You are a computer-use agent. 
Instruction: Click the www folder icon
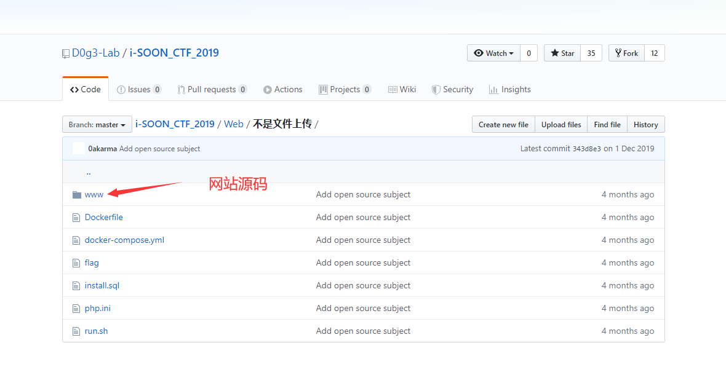77,195
